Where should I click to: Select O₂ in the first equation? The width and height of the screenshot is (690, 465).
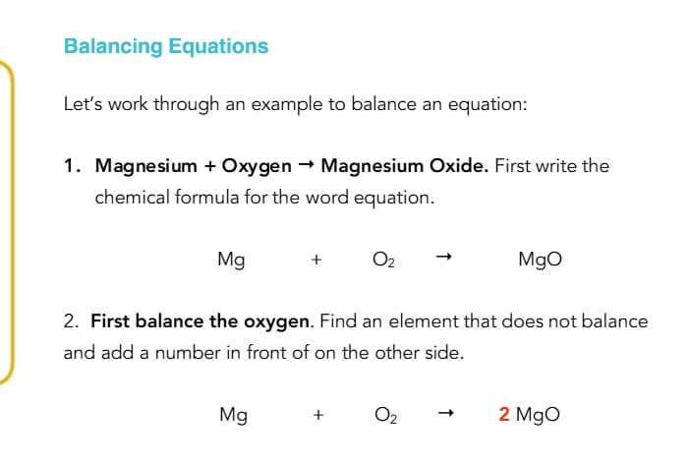point(383,260)
